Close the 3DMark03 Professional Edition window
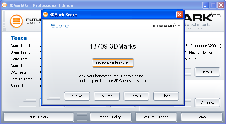226x124 pixels. [x=221, y=6]
